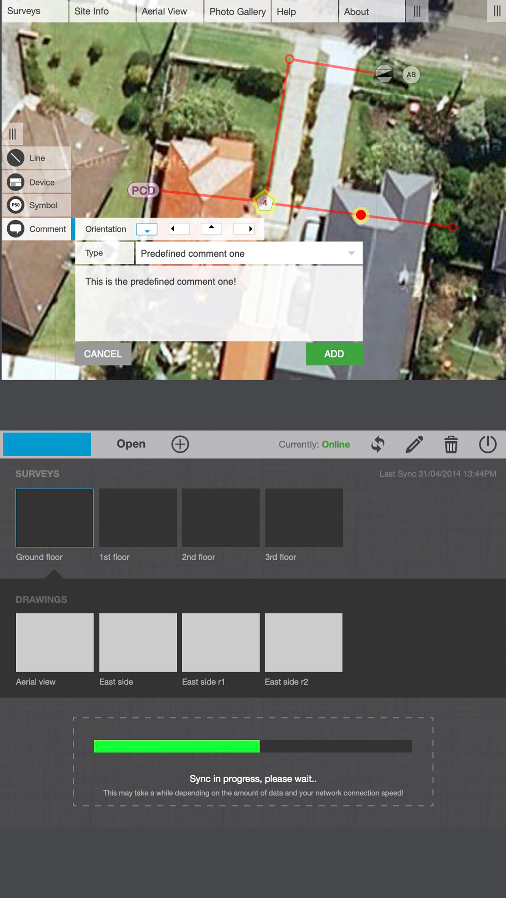Choose the P50 Symbol tool

[36, 205]
